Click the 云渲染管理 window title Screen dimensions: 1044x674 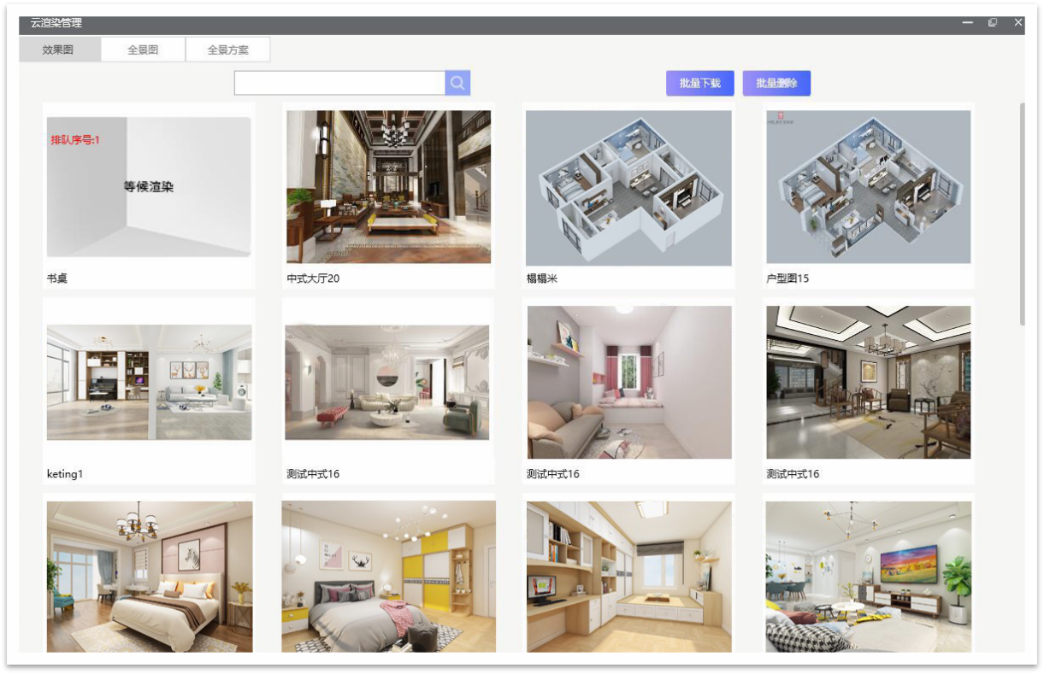(56, 23)
